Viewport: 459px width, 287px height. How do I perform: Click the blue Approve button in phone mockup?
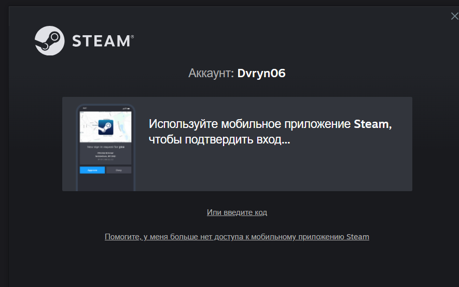click(92, 170)
